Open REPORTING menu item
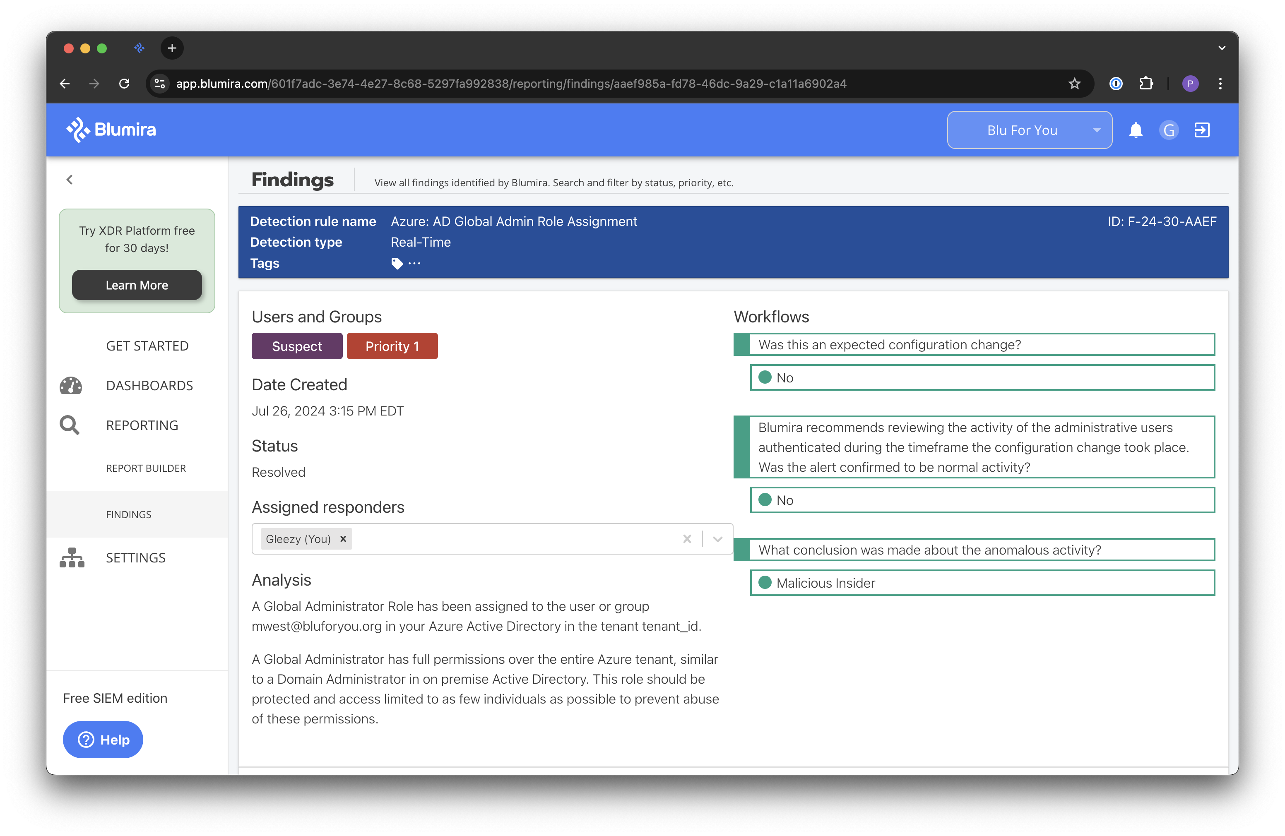This screenshot has width=1285, height=836. tap(142, 425)
